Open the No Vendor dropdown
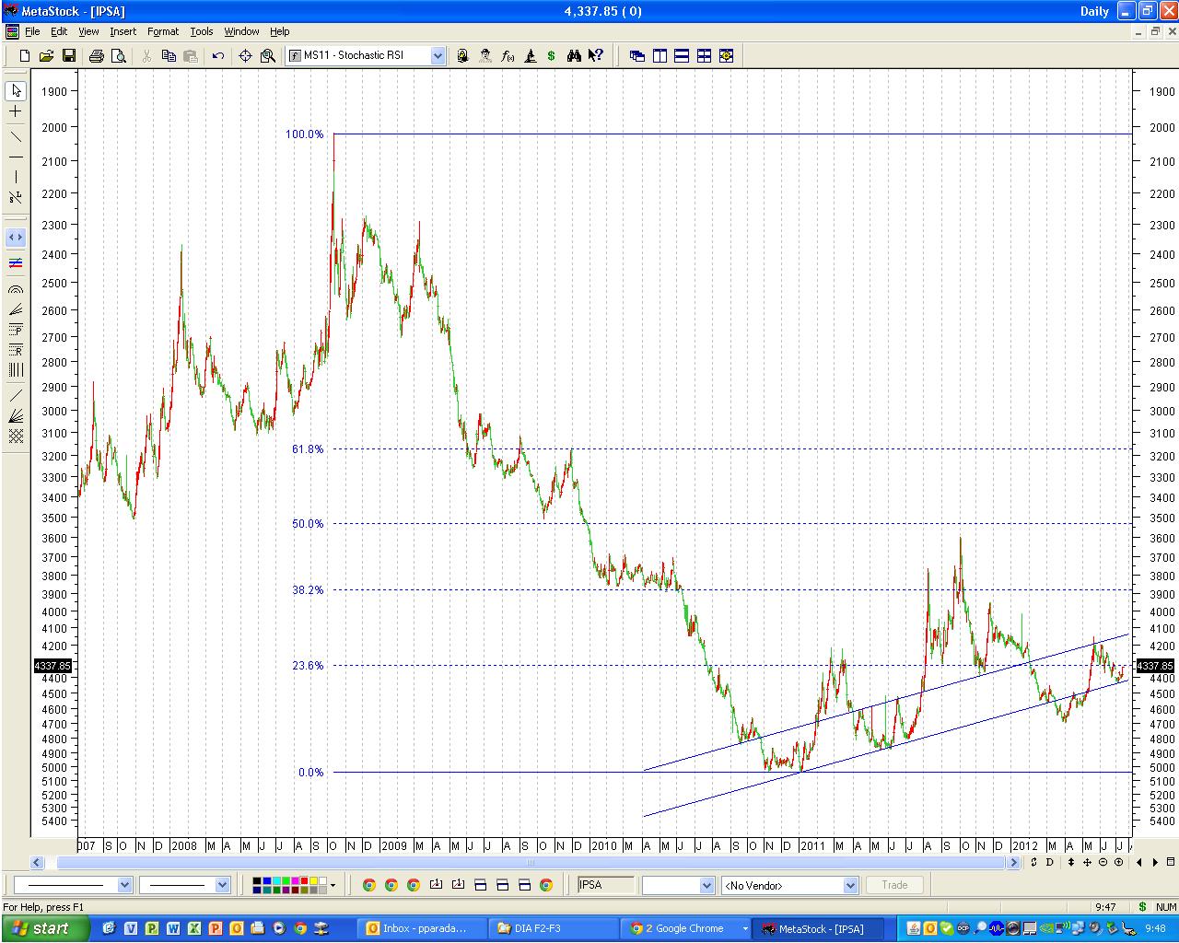The image size is (1179, 943). (x=850, y=885)
